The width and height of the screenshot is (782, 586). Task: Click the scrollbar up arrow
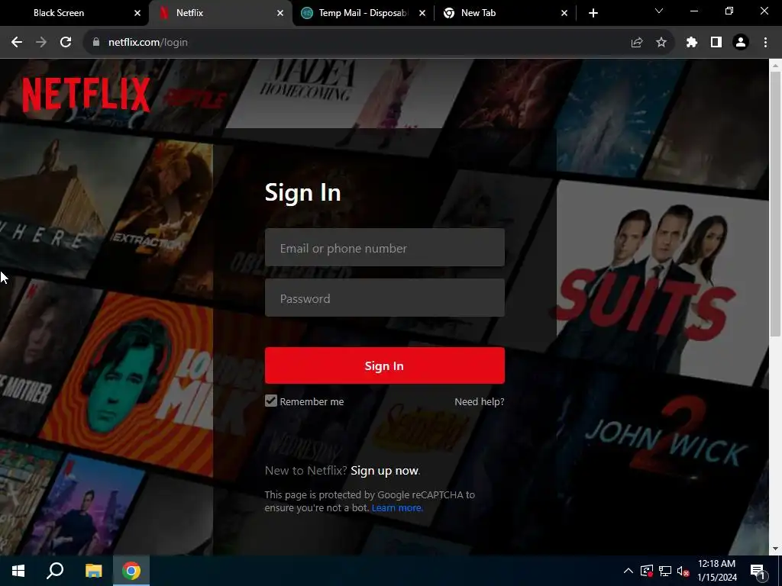pos(775,65)
